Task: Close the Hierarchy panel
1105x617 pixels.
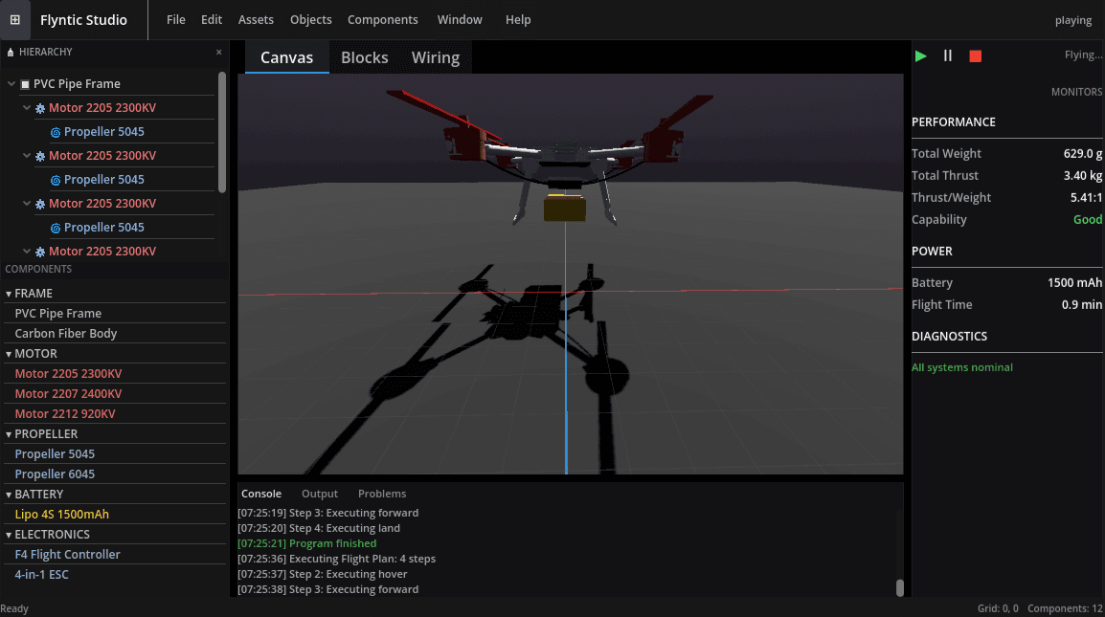Action: click(x=218, y=52)
